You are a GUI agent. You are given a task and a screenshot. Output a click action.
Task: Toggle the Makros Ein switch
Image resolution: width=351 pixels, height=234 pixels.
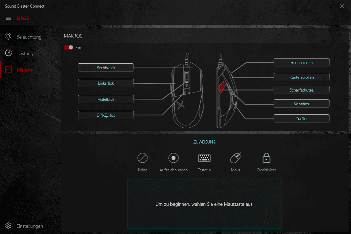(68, 47)
